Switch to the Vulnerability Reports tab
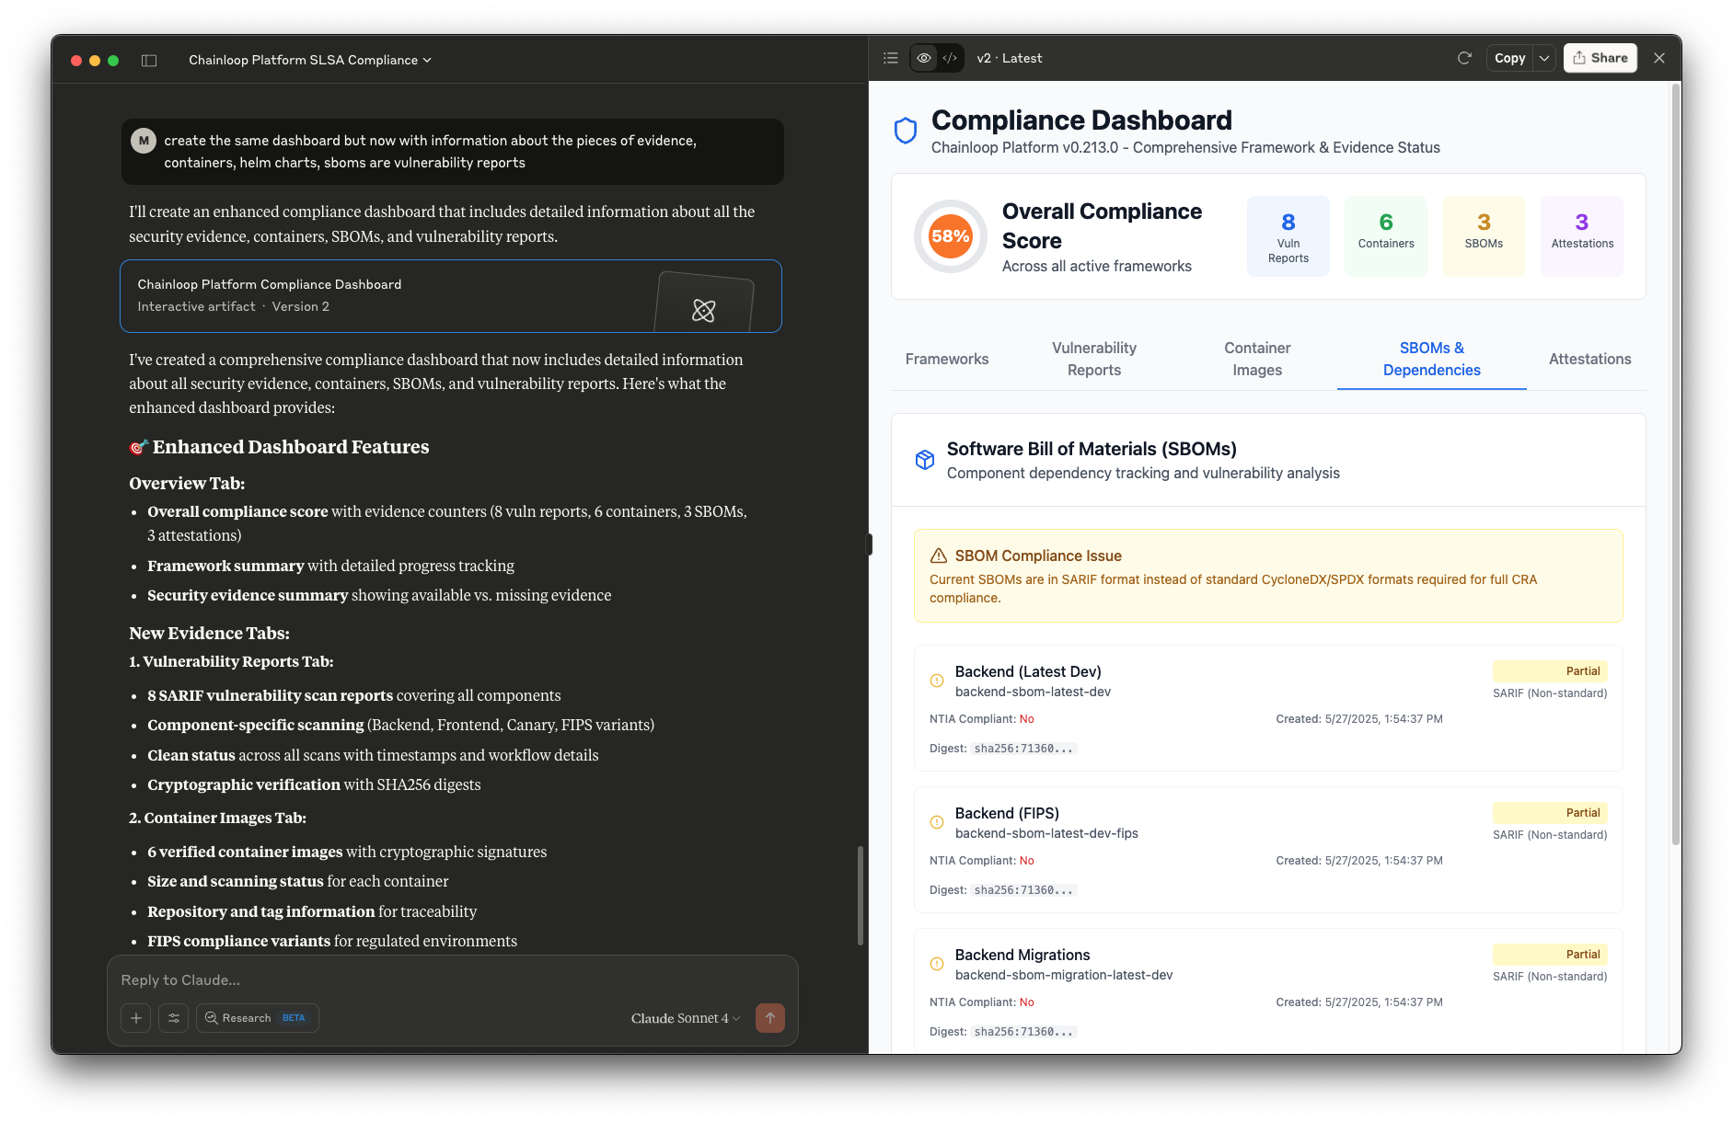 (1094, 359)
